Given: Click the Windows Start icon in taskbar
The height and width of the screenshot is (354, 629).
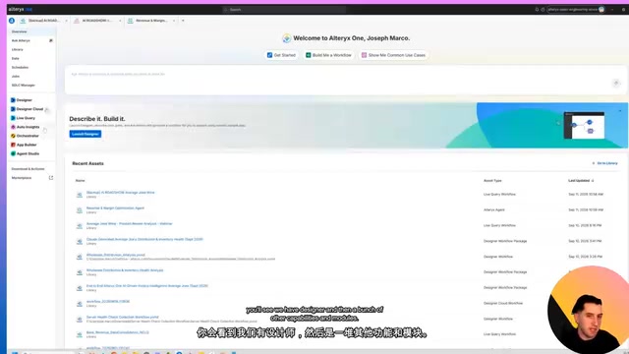Looking at the screenshot, I should (15, 352).
